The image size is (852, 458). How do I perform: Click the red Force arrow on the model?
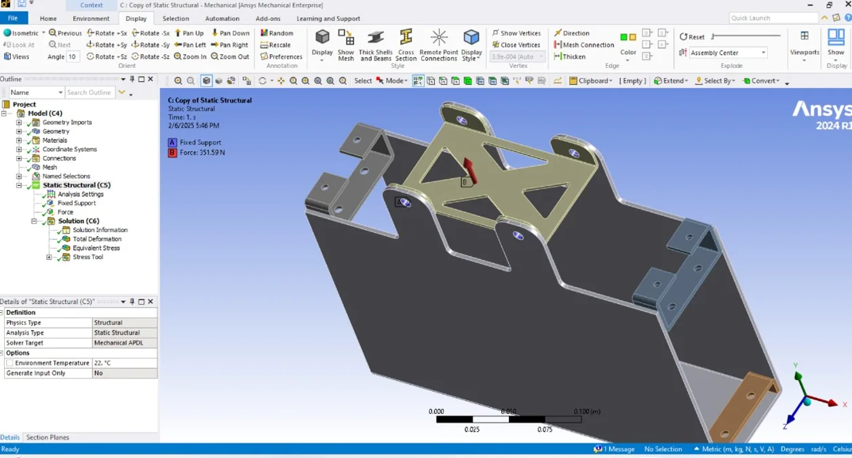coord(469,170)
